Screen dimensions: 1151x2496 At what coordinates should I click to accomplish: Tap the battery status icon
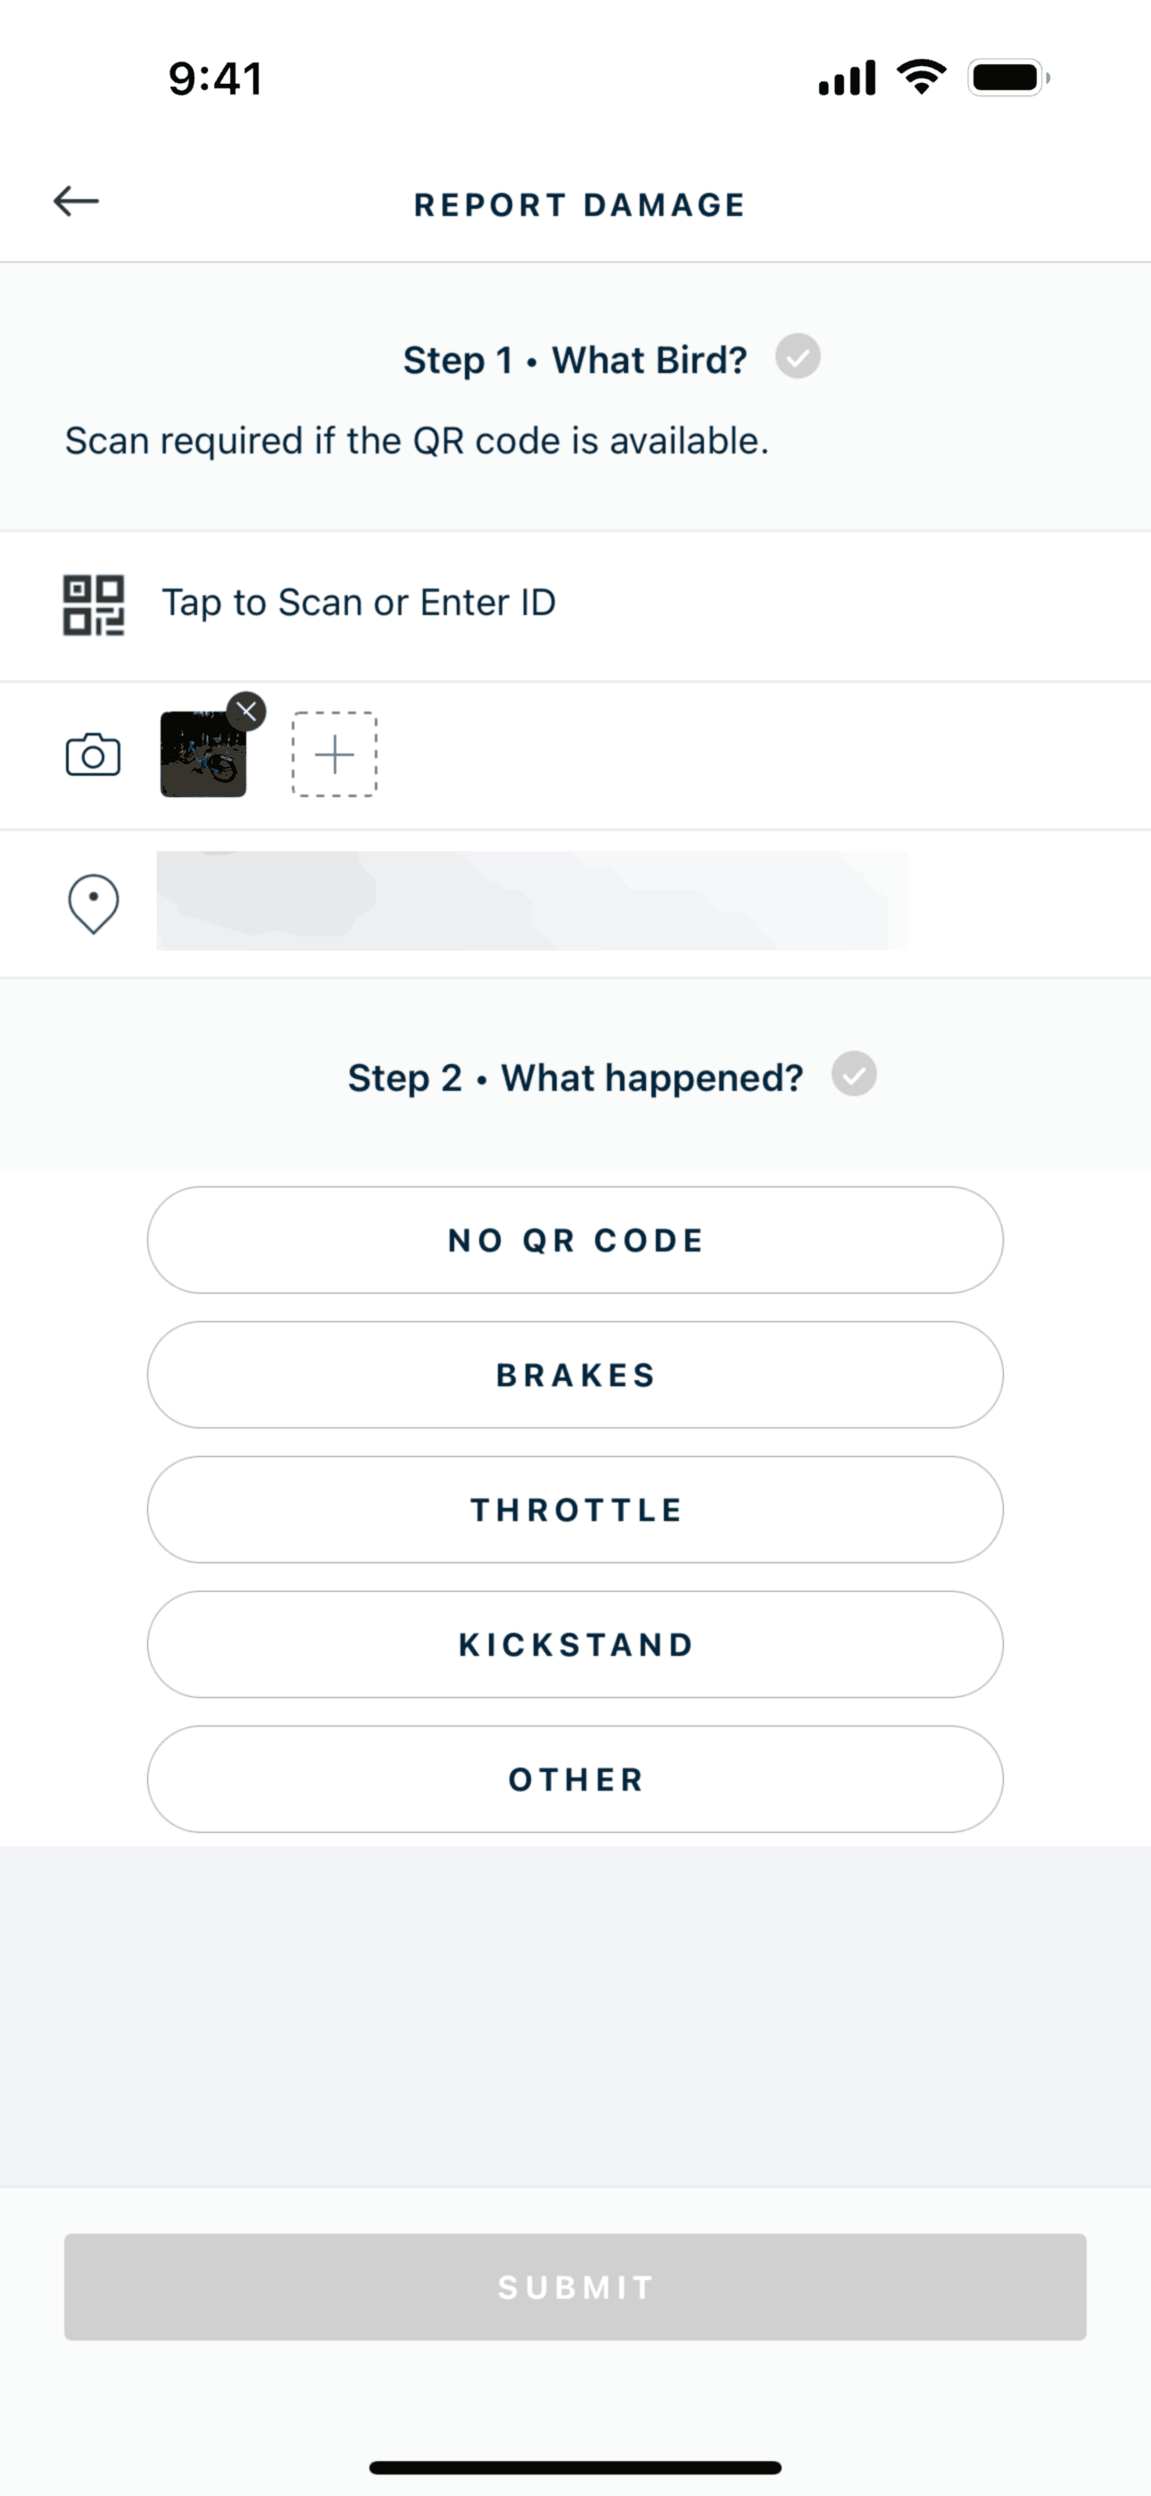(x=1008, y=78)
